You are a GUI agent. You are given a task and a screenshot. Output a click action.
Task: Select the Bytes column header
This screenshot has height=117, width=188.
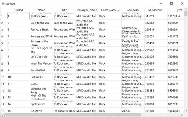coord(176,10)
